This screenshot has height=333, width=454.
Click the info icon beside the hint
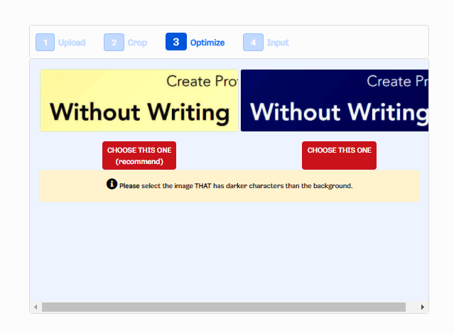pyautogui.click(x=112, y=184)
